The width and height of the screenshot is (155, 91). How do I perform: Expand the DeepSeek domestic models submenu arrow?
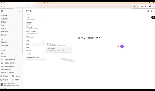(44, 57)
